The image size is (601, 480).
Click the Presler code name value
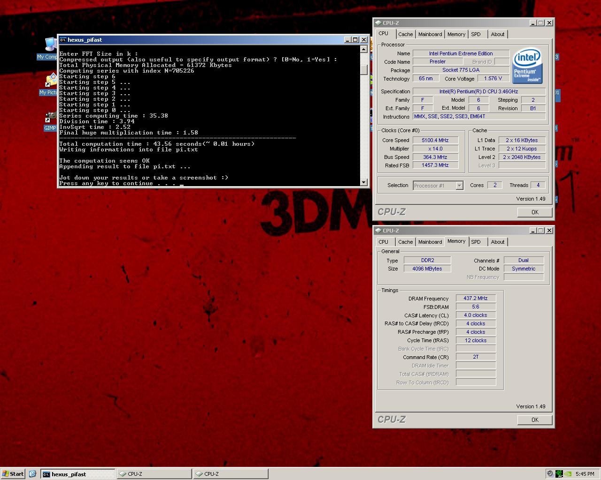[x=437, y=61]
